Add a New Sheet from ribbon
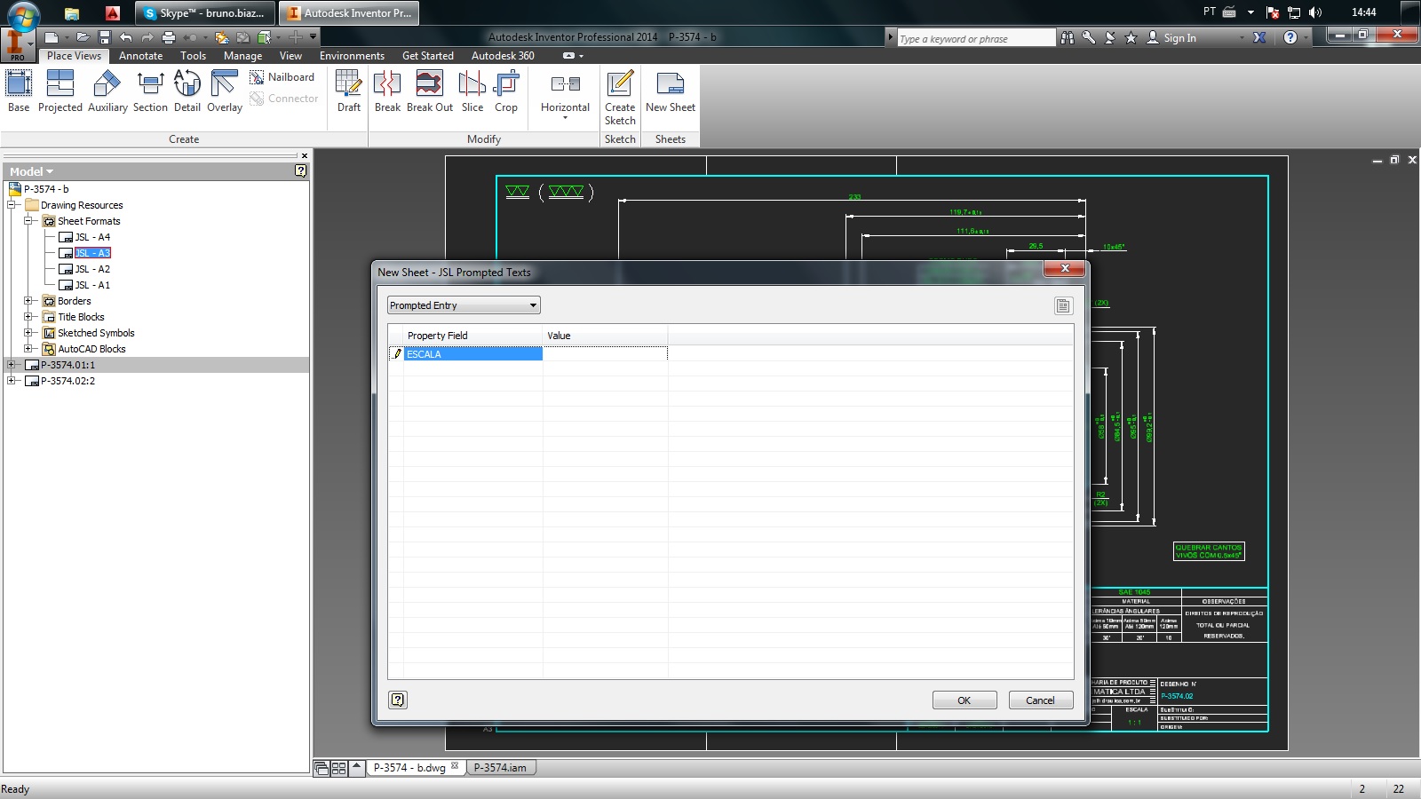Screen dimensions: 1421x799 671,91
